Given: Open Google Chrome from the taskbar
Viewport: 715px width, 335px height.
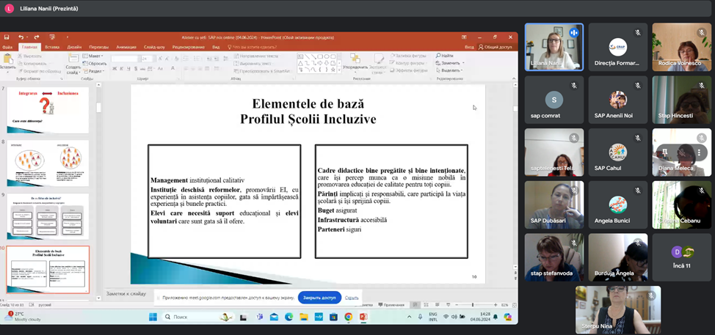Looking at the screenshot, I should pyautogui.click(x=349, y=317).
